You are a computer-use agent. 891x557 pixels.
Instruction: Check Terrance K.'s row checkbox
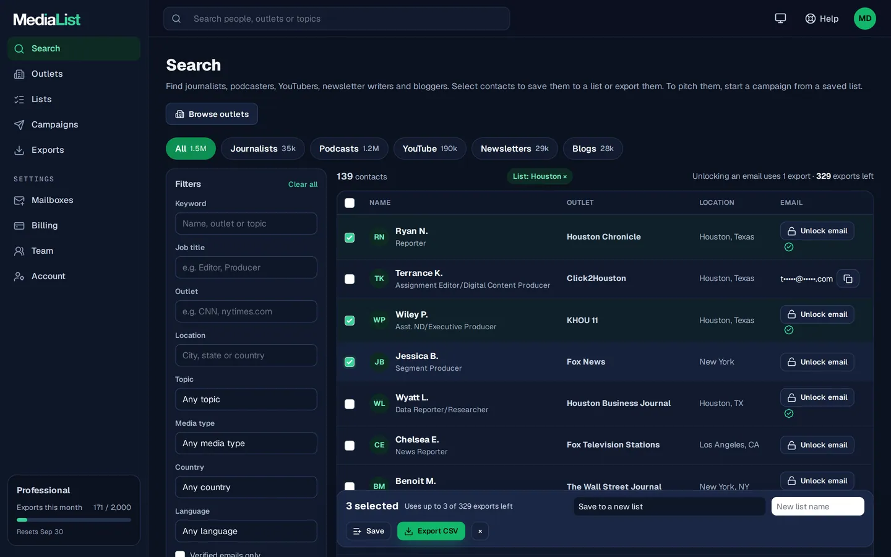point(350,279)
